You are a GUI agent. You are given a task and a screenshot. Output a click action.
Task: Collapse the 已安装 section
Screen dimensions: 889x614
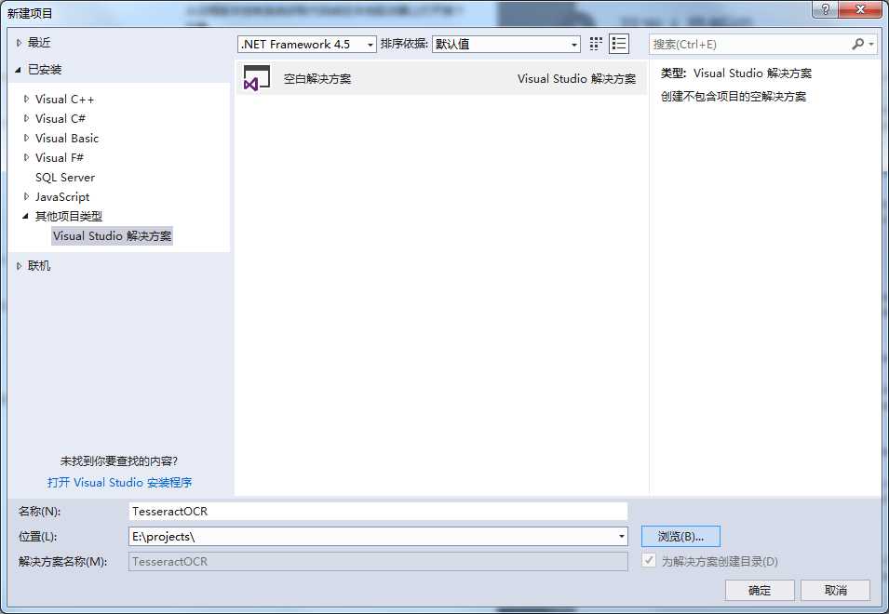pos(18,70)
